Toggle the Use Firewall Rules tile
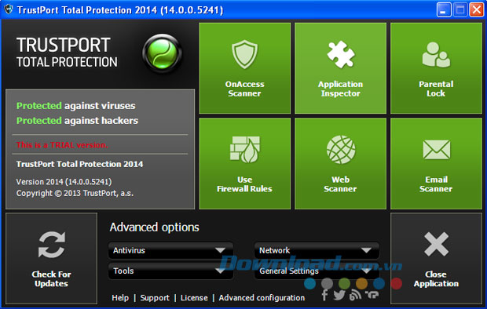The height and width of the screenshot is (309, 487). coord(245,163)
